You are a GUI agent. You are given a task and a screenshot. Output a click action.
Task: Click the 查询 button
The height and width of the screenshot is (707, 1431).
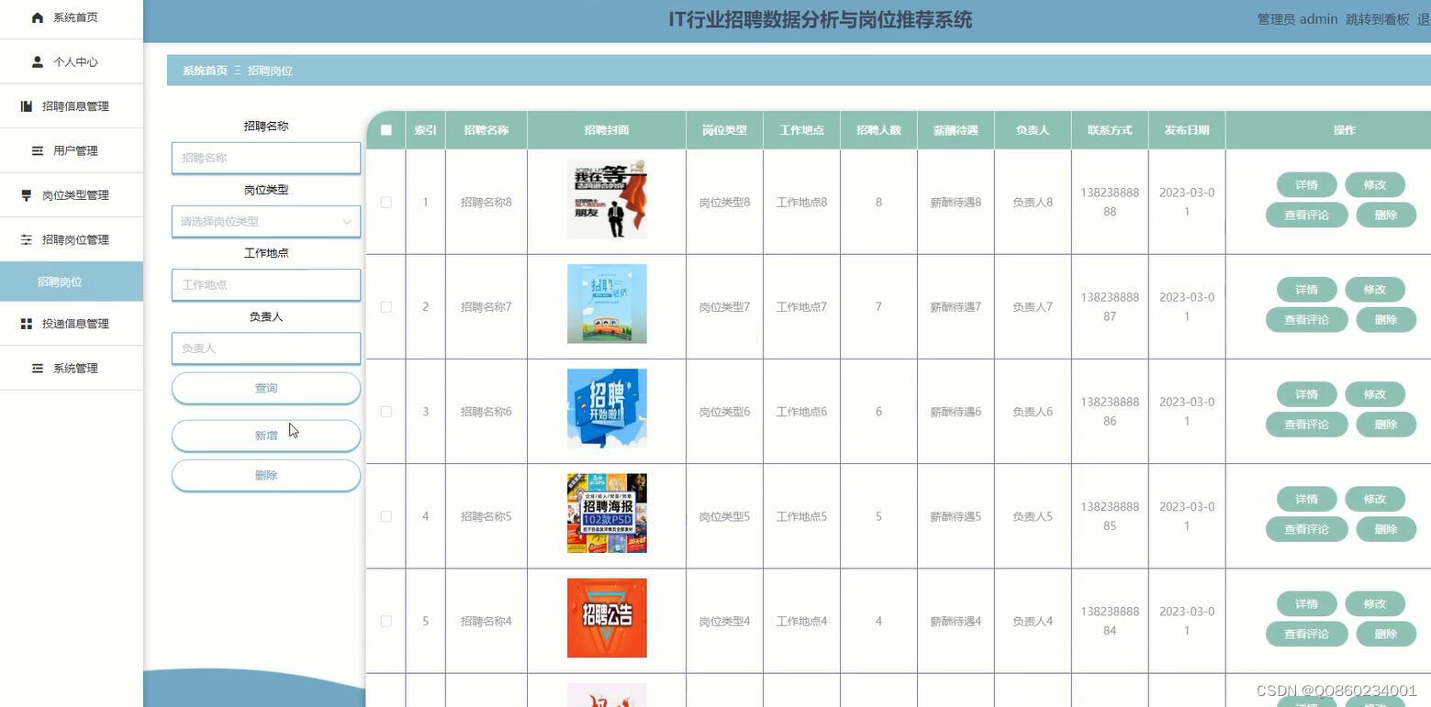pos(266,388)
